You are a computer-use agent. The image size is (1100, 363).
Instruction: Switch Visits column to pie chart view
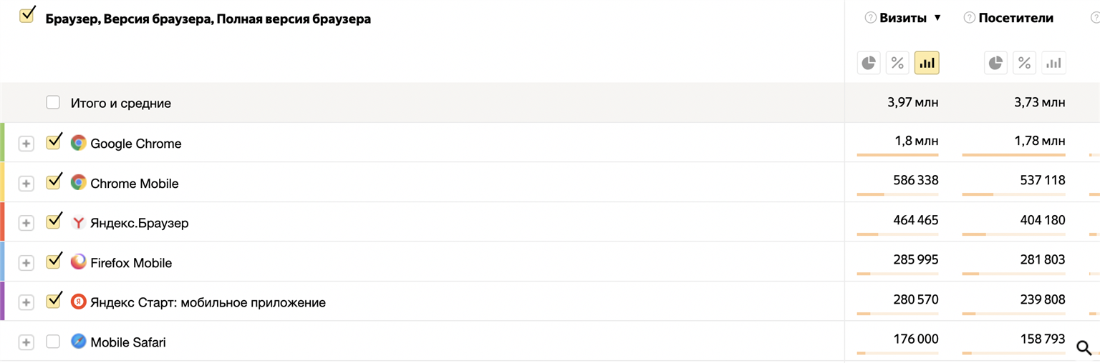coord(869,63)
